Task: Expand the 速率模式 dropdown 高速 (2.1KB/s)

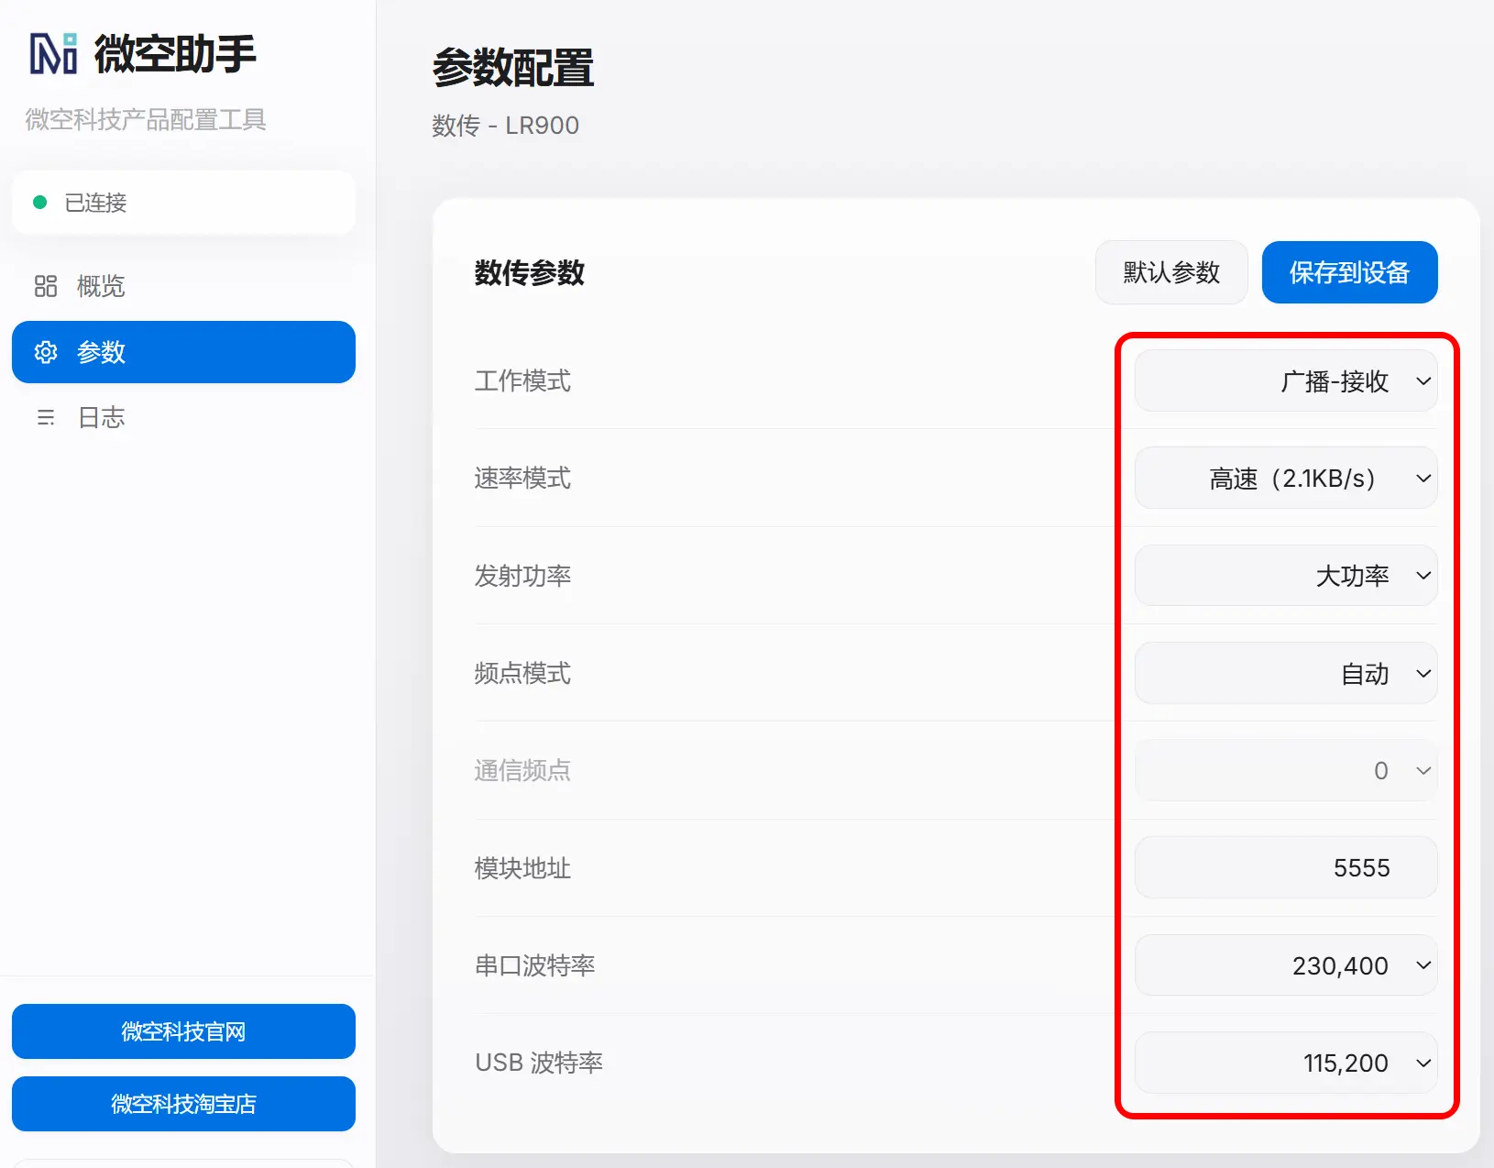Action: [1286, 478]
